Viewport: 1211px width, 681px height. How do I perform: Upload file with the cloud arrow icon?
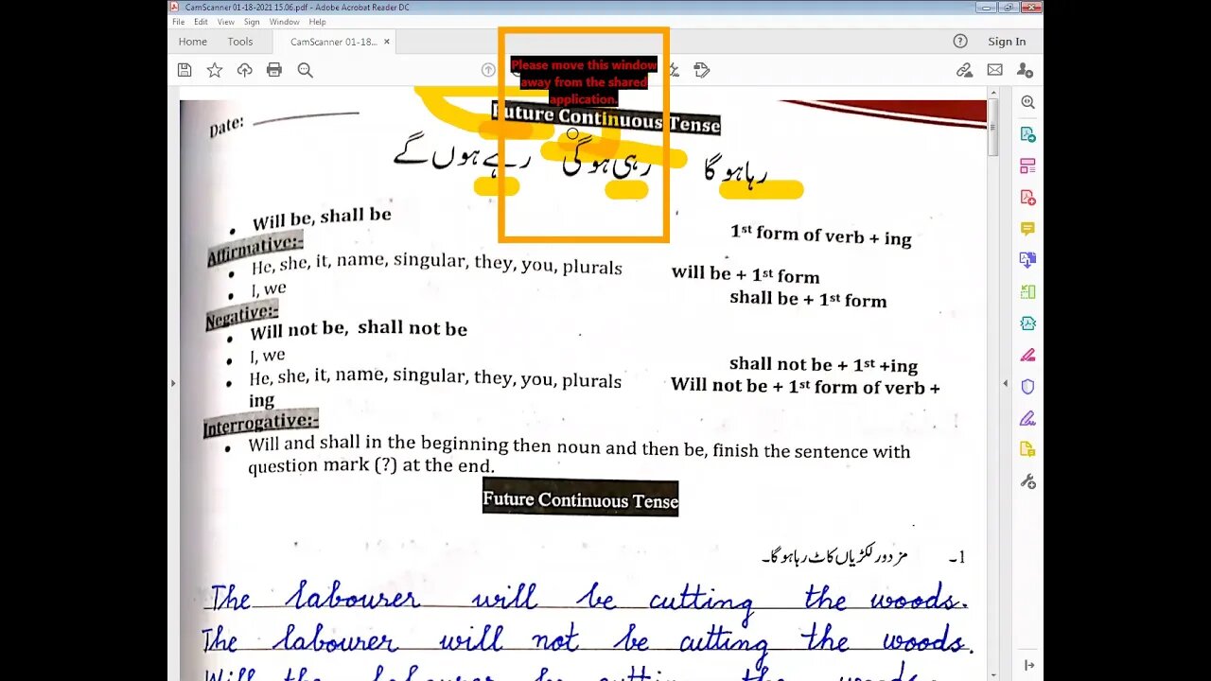[x=244, y=70]
